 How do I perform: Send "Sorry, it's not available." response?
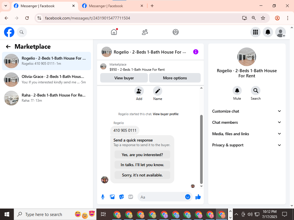(142, 175)
